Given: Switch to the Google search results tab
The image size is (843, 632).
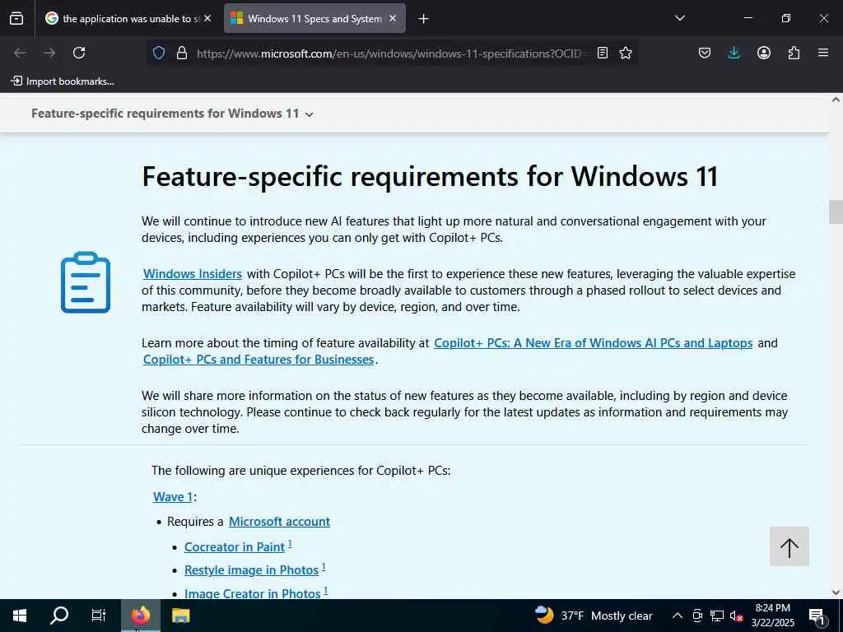Looking at the screenshot, I should [x=128, y=18].
